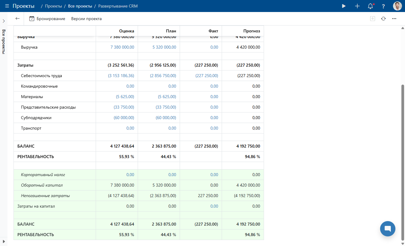
Task: Go back using the left arrow
Action: click(x=17, y=18)
